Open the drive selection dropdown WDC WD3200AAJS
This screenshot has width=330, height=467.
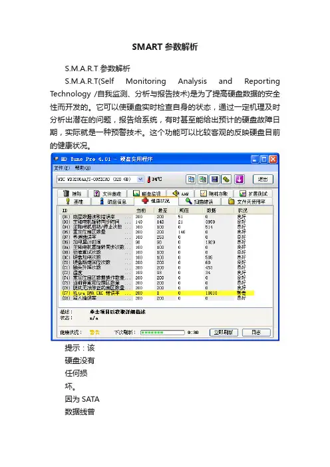point(100,180)
